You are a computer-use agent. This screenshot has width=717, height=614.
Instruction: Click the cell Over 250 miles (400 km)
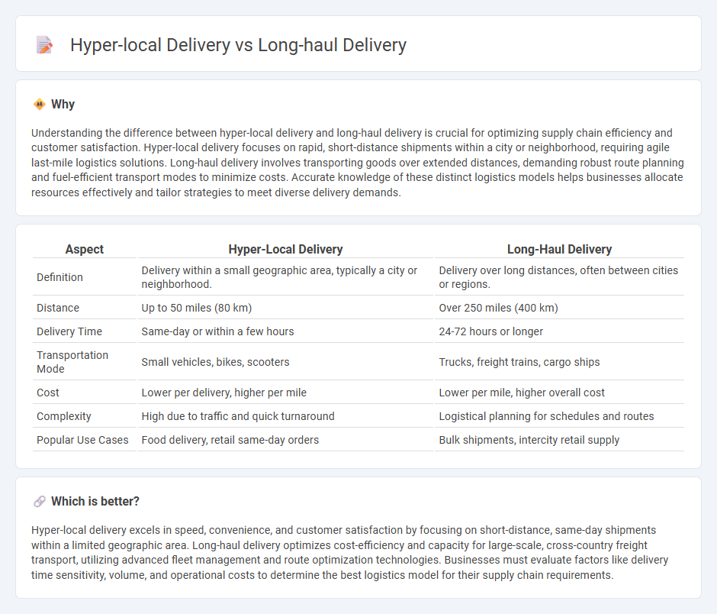click(x=559, y=308)
